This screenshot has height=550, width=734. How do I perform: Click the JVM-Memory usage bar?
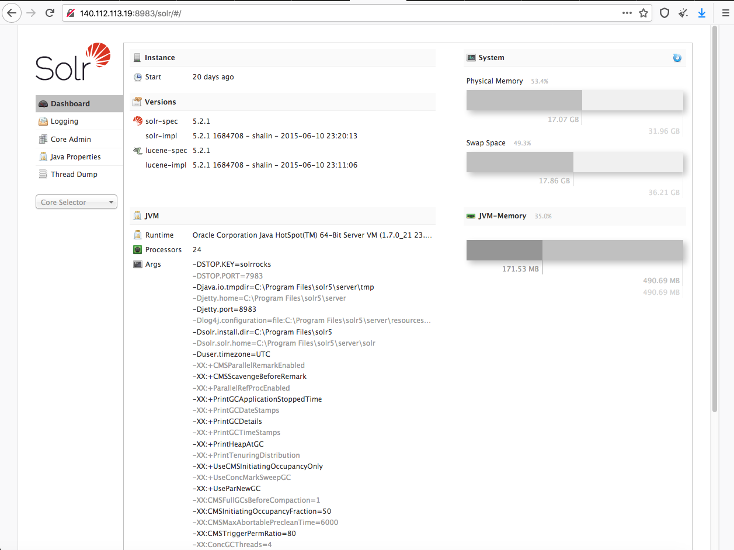[575, 250]
